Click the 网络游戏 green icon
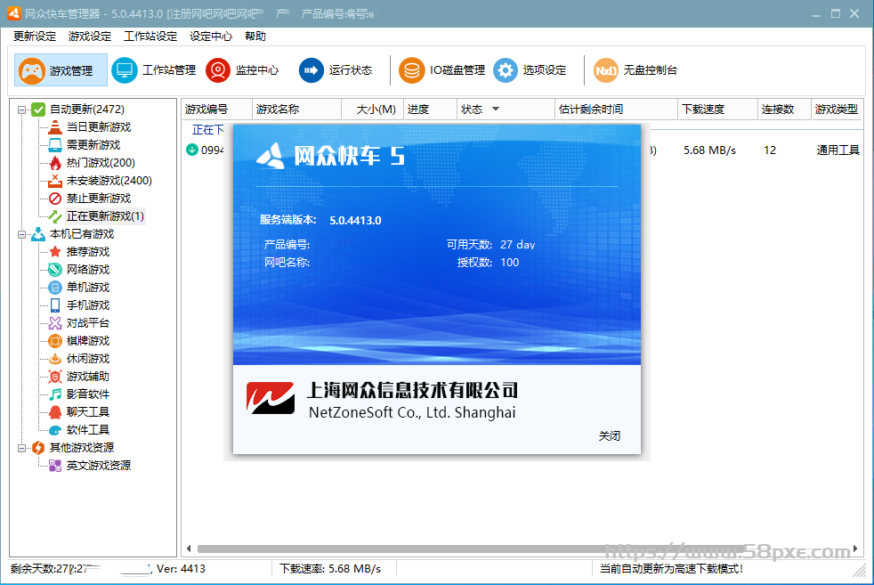The width and height of the screenshot is (874, 585). tap(54, 270)
